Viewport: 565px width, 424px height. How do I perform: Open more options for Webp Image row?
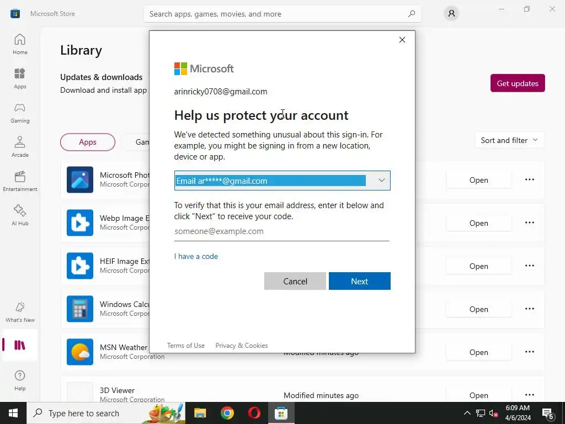529,223
